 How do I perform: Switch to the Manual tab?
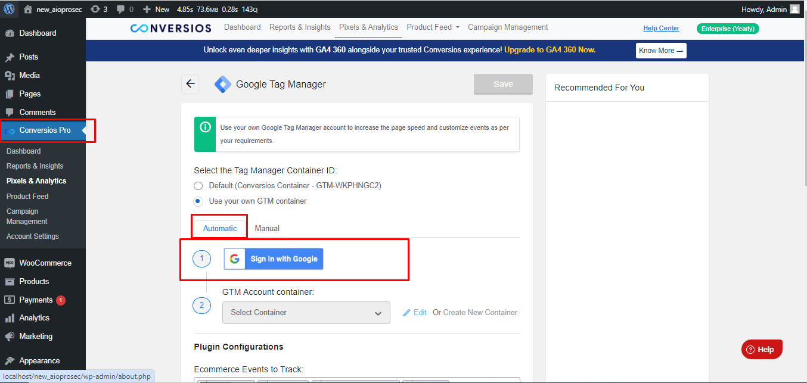[x=267, y=229]
